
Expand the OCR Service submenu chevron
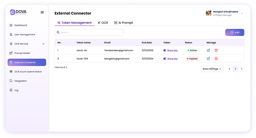43,44
